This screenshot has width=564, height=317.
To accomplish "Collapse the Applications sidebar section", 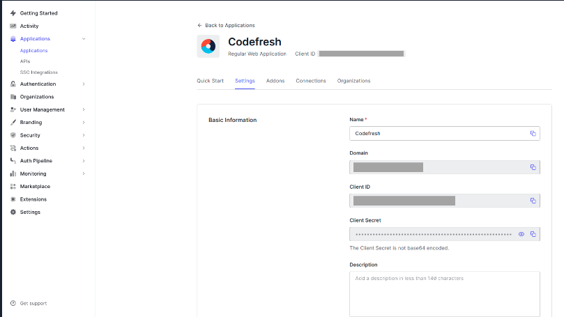I will tap(84, 39).
